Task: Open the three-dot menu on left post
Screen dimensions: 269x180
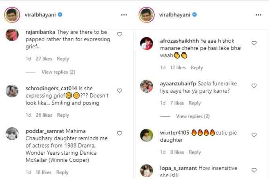Action: [x=124, y=15]
